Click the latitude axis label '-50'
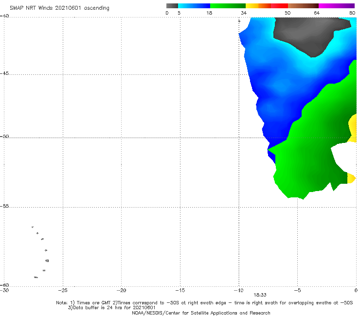The height and width of the screenshot is (316, 360). (x=4, y=136)
